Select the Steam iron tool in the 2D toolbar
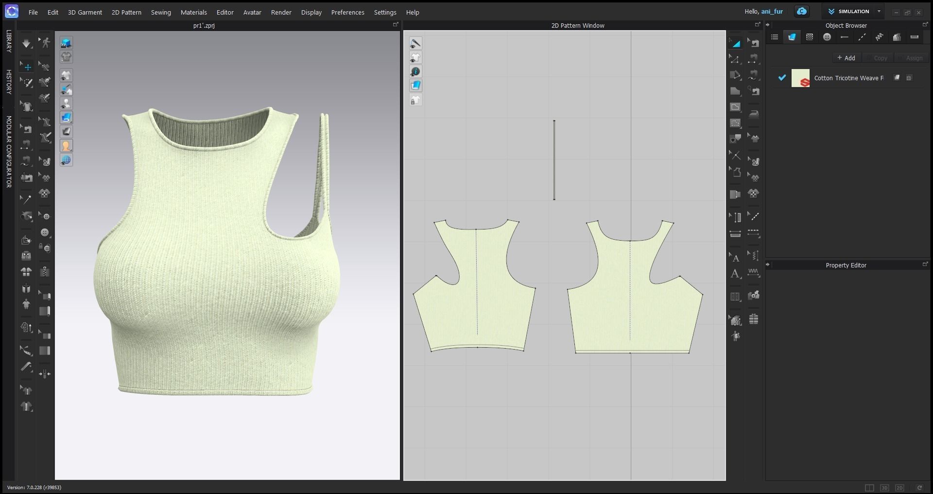 (753, 114)
